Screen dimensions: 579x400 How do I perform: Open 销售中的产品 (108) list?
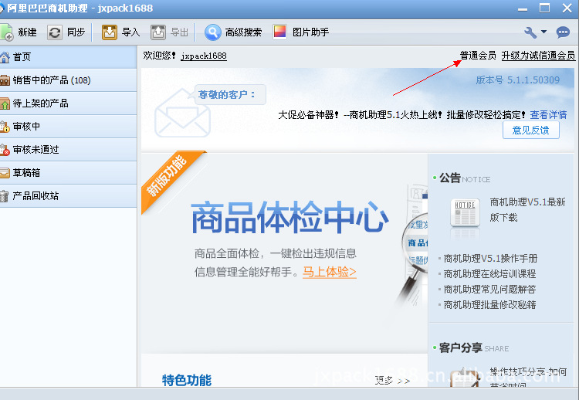(x=68, y=80)
